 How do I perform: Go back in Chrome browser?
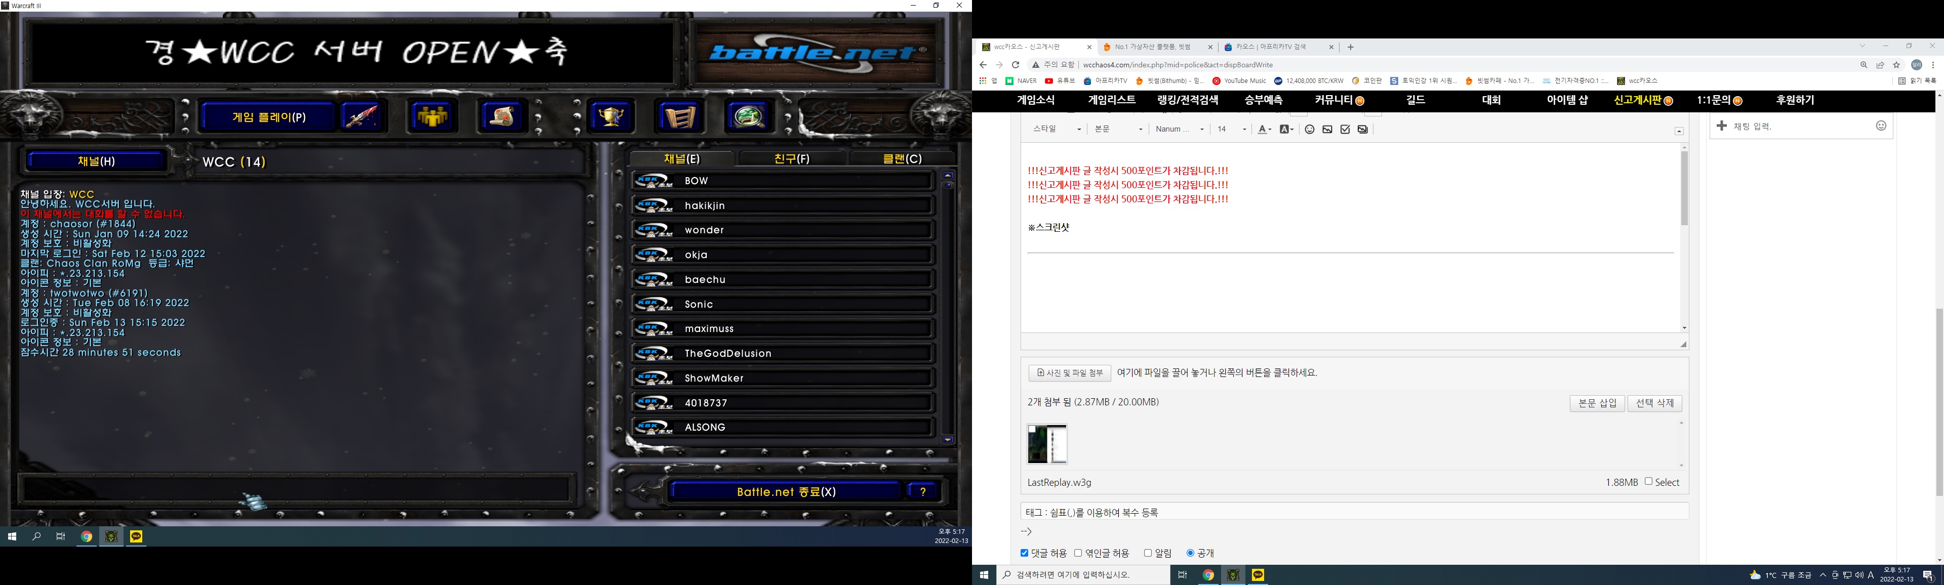[x=983, y=65]
